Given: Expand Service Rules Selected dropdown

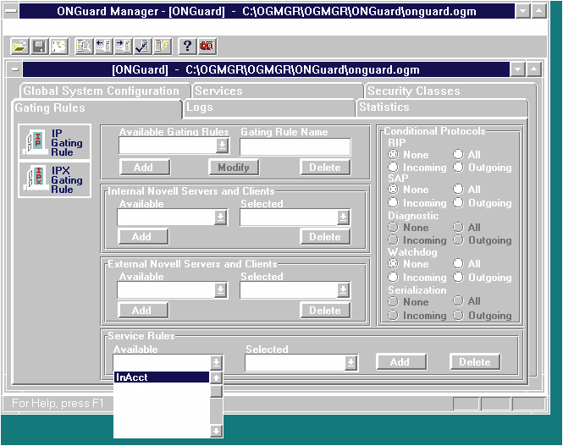Looking at the screenshot, I should point(350,363).
